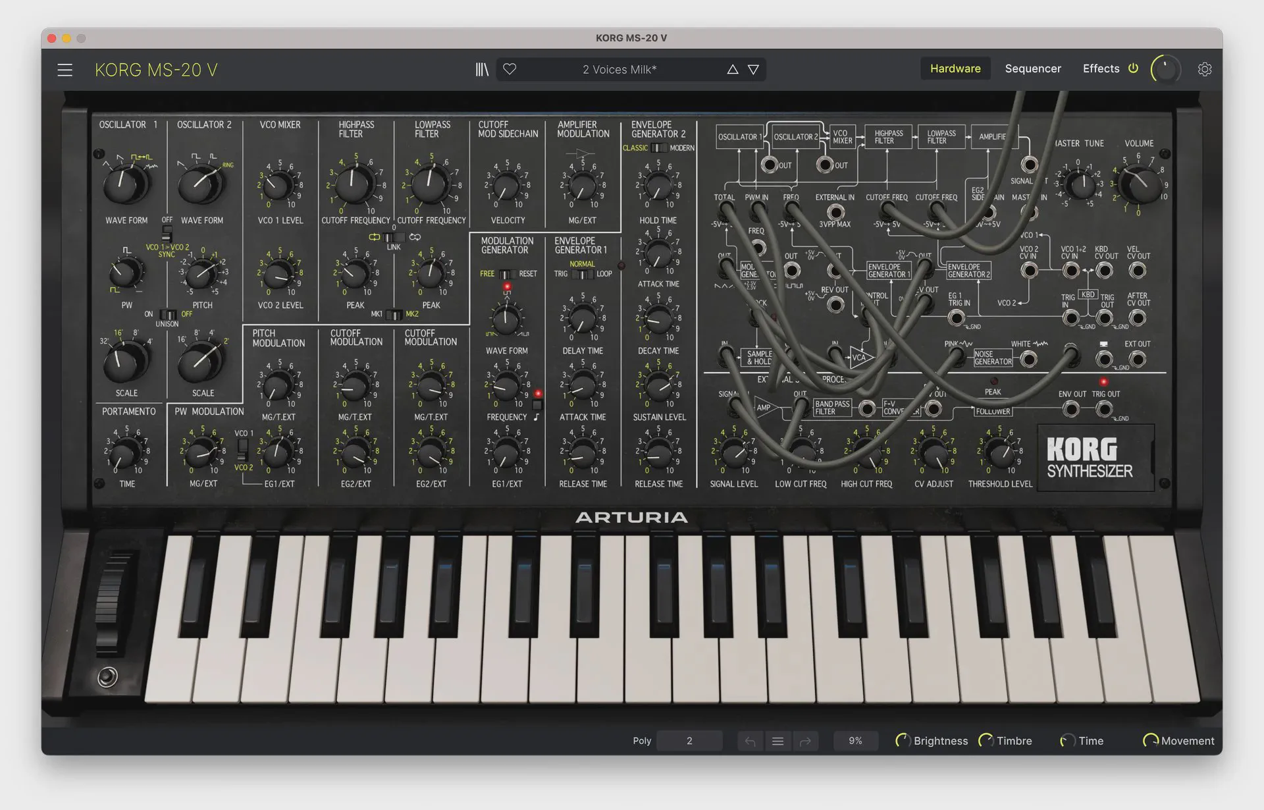Open the hamburger main menu
Viewport: 1264px width, 810px height.
pos(65,70)
